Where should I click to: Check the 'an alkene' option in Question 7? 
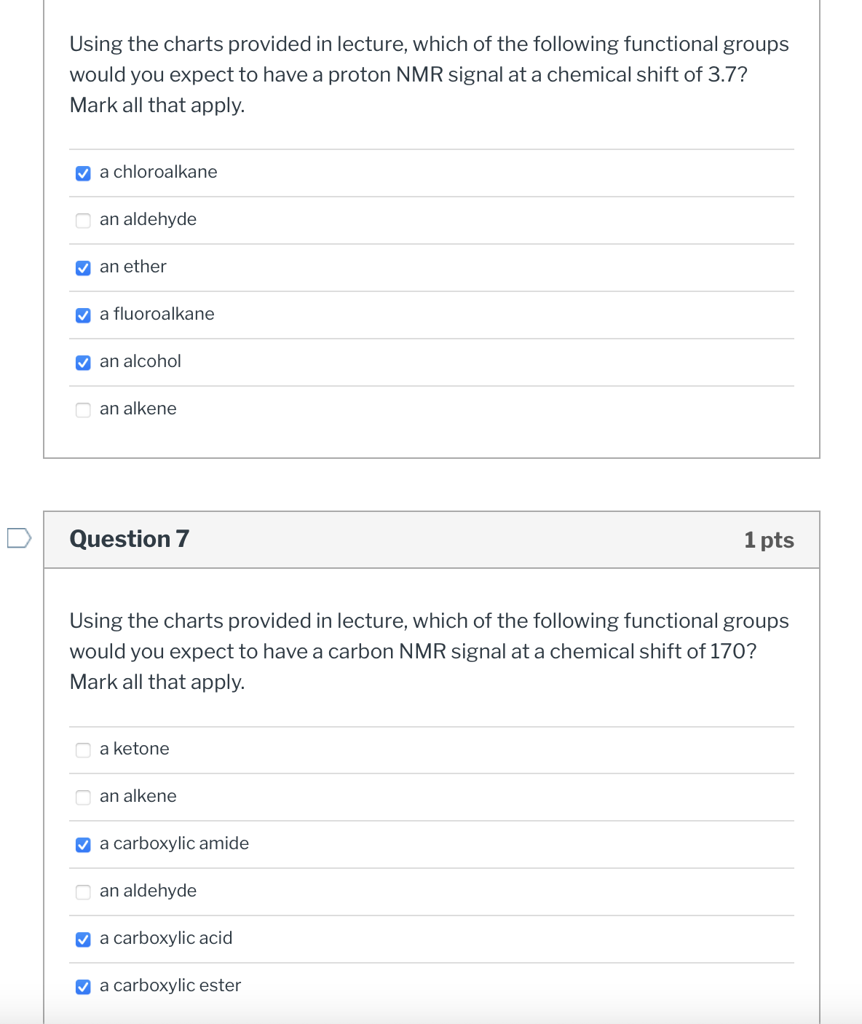(x=83, y=797)
